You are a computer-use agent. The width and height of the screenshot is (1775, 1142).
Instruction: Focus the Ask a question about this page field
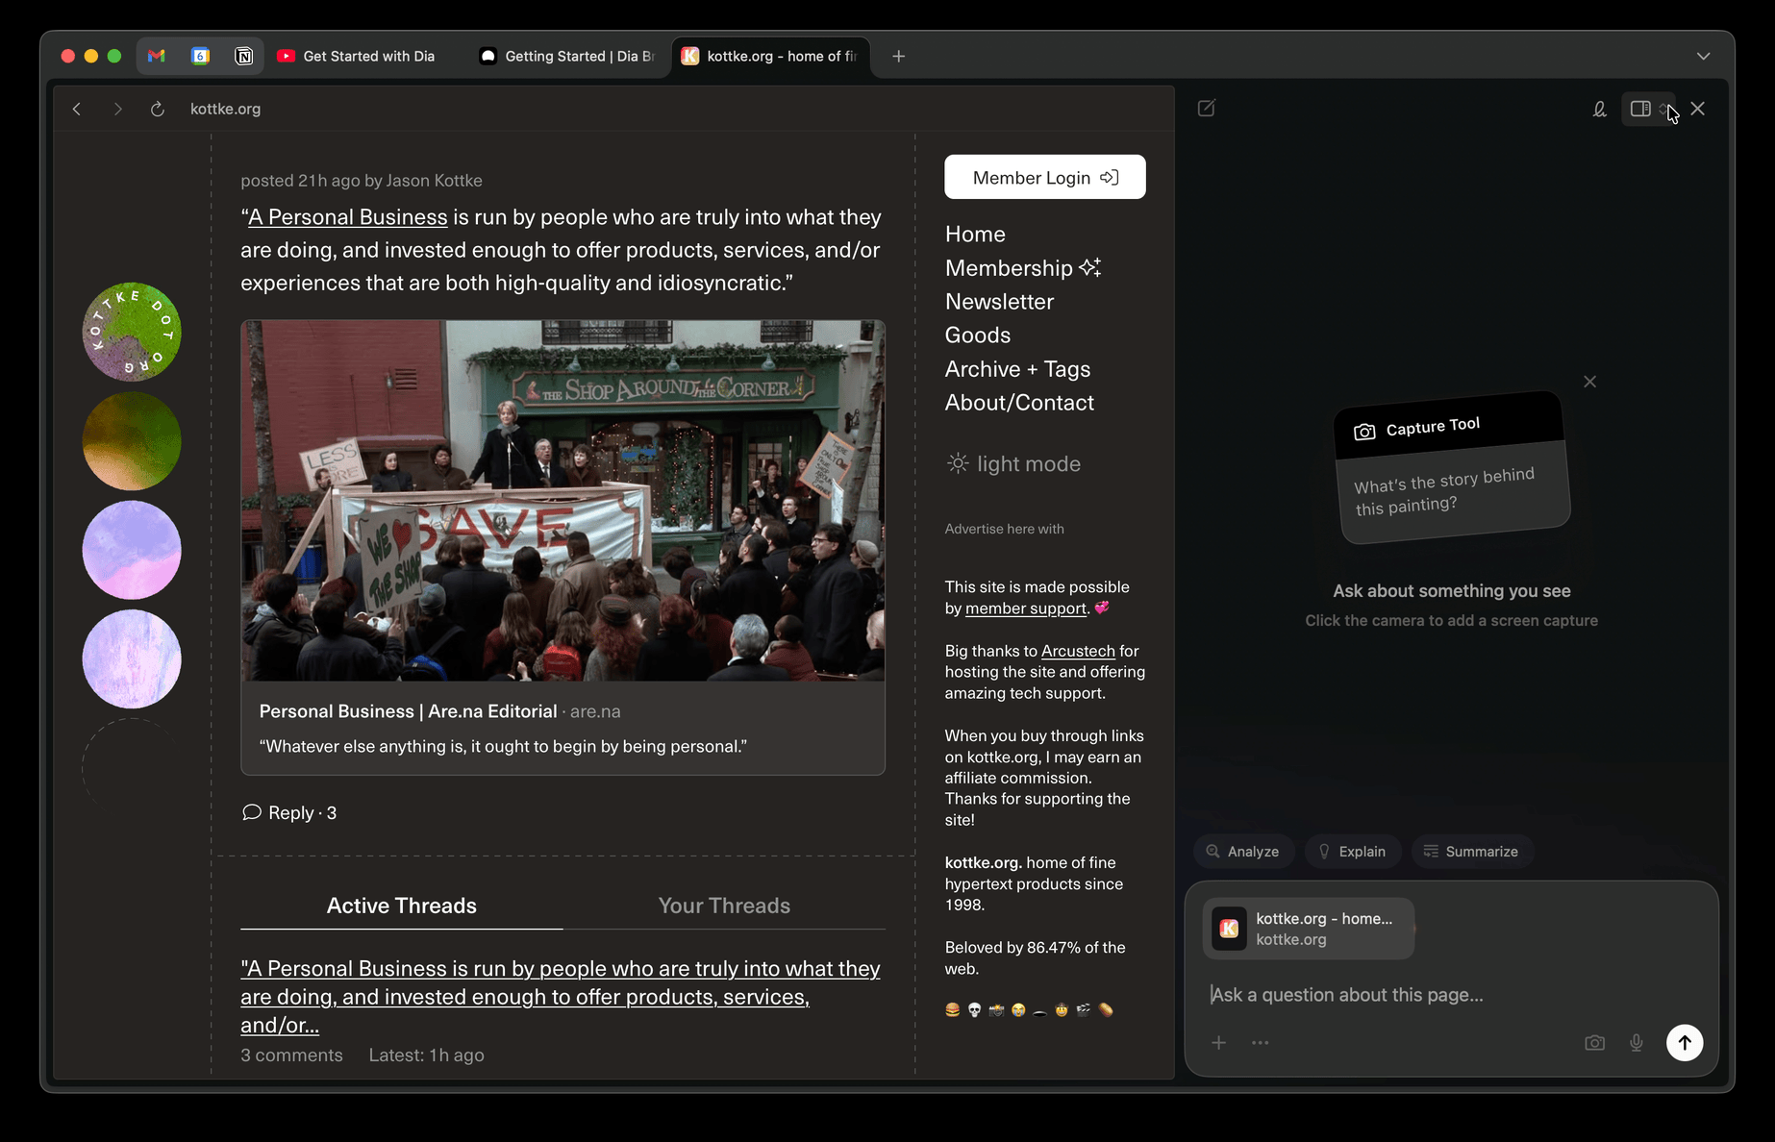[1452, 995]
